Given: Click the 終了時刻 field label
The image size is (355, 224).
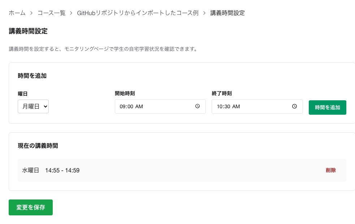Looking at the screenshot, I should [221, 93].
